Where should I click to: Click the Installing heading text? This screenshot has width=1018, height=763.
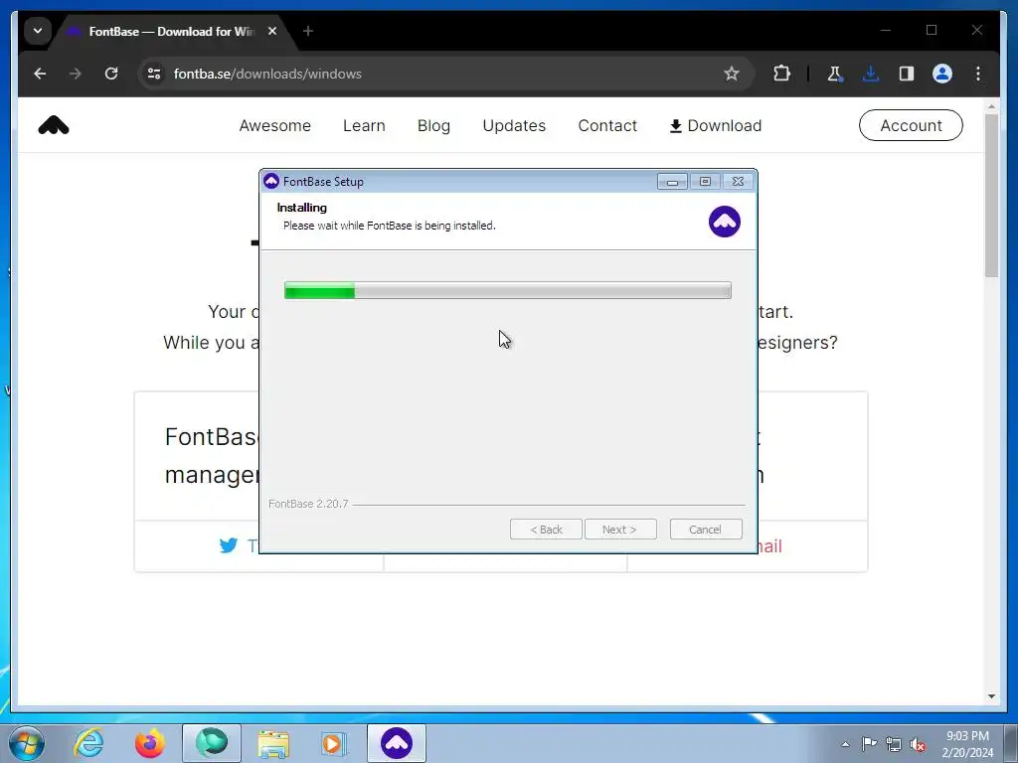click(302, 208)
